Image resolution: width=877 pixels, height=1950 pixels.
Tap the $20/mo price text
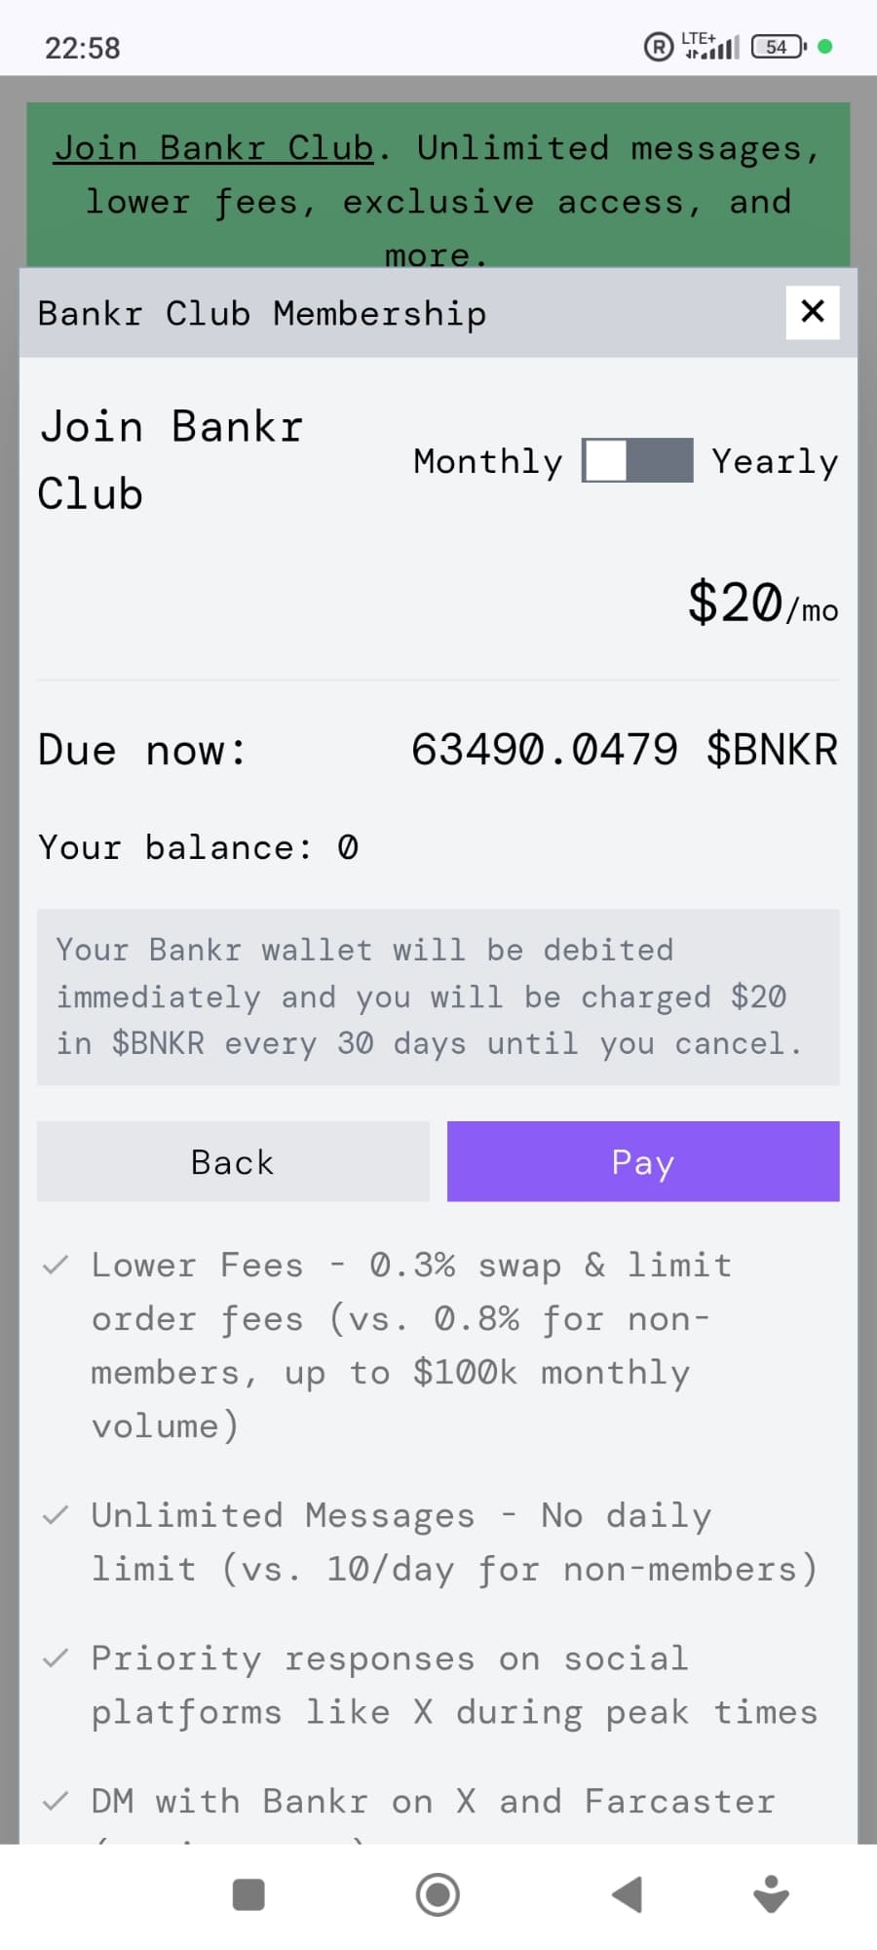(762, 603)
